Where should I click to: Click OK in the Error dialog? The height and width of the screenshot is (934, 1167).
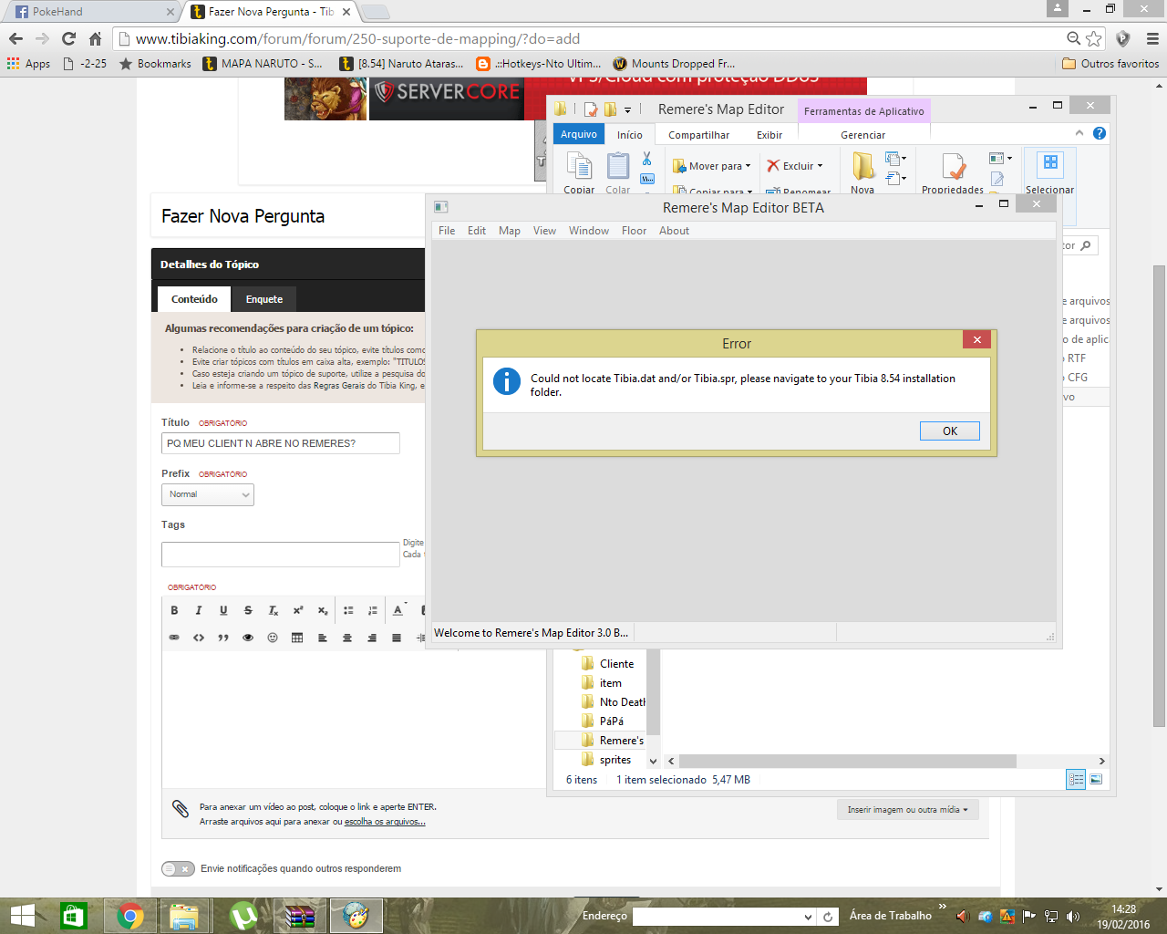[950, 431]
